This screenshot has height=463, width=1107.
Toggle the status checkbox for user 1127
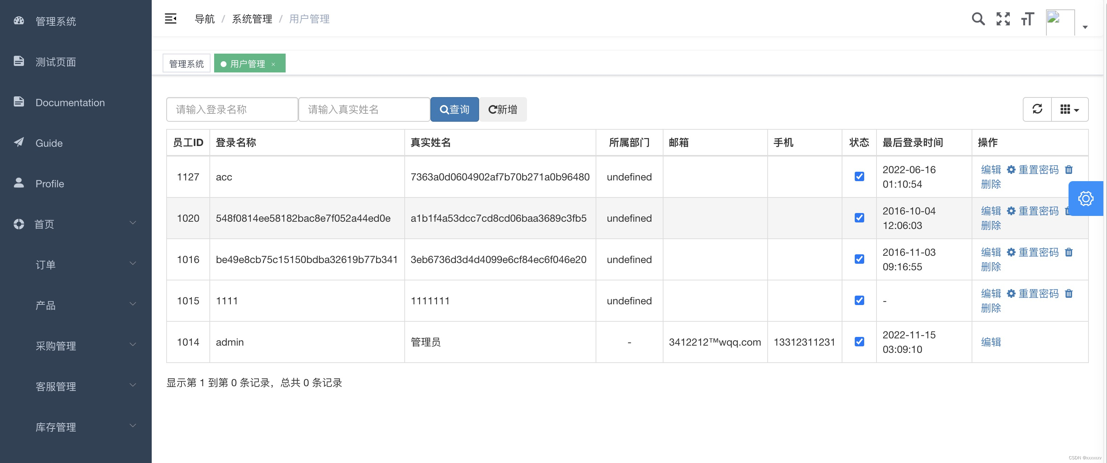point(859,176)
